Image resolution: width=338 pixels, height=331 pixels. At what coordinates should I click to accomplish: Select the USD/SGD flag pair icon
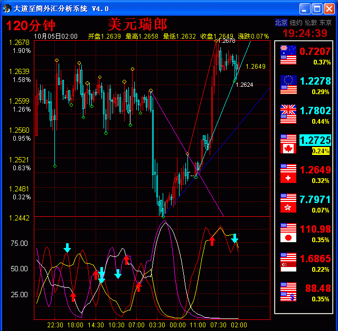288,262
